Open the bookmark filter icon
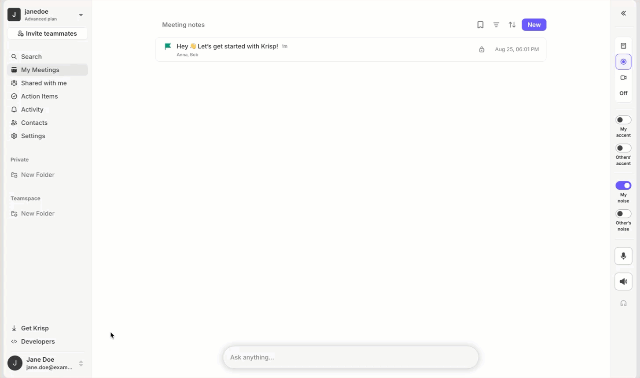640x378 pixels. click(x=480, y=25)
